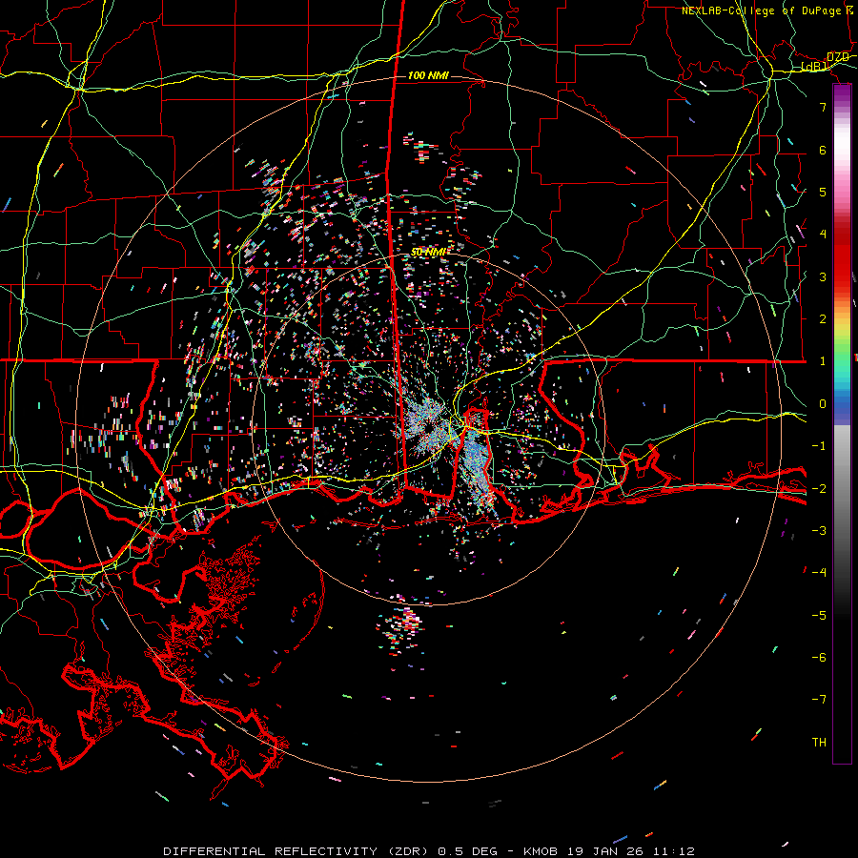Click the -1 value on the color scale

click(x=819, y=446)
